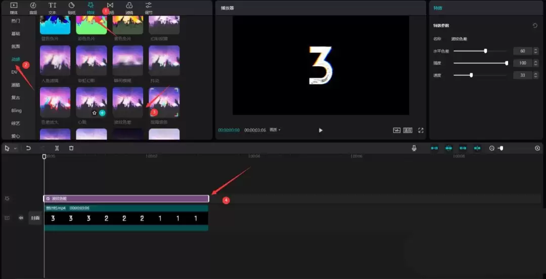Open the 媒体 media panel icon
Screen dimensions: 546x279
[x=14, y=7]
